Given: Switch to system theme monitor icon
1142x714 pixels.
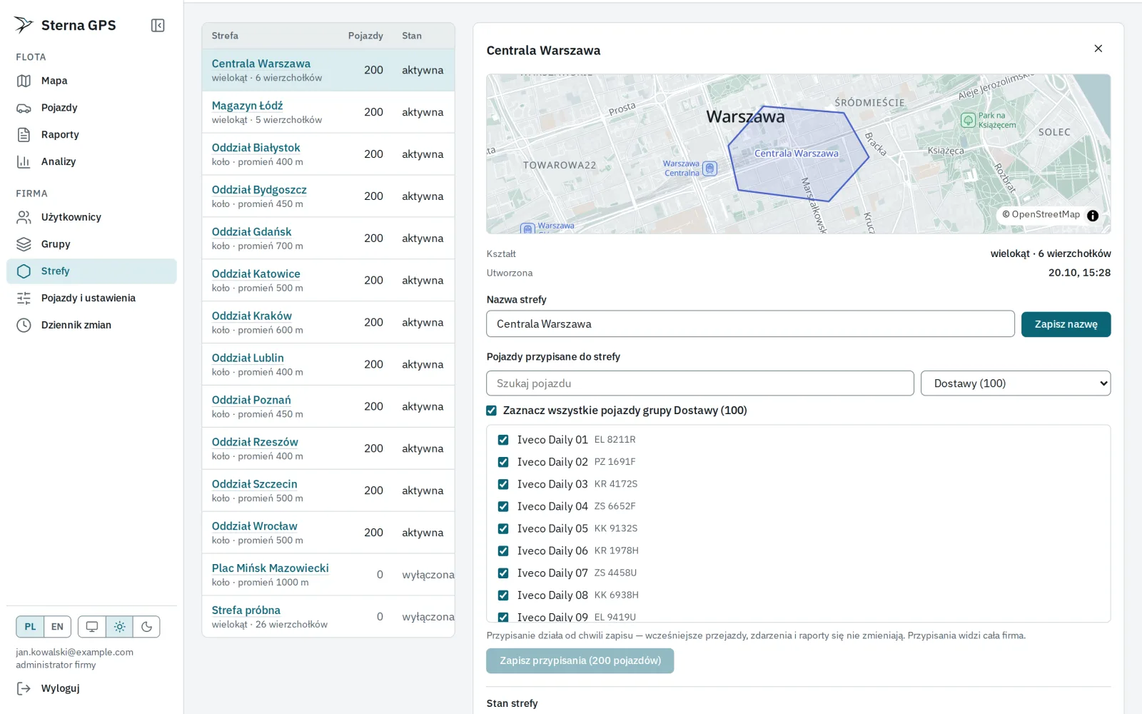Looking at the screenshot, I should coord(92,627).
